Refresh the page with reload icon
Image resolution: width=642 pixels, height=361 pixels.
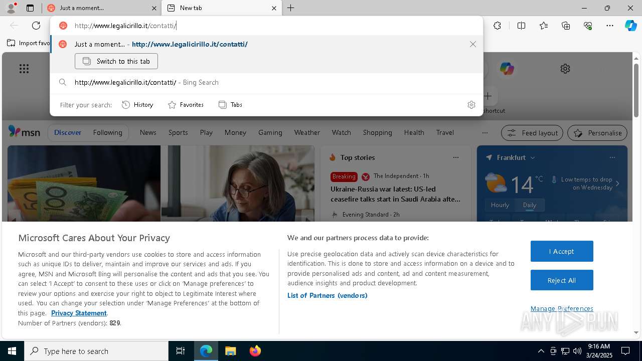tap(36, 26)
